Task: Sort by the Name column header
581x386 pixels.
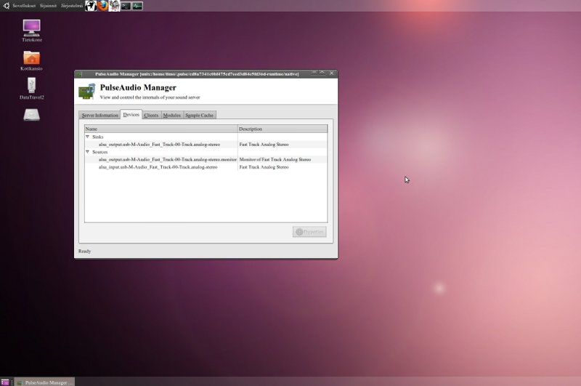Action: tap(161, 129)
